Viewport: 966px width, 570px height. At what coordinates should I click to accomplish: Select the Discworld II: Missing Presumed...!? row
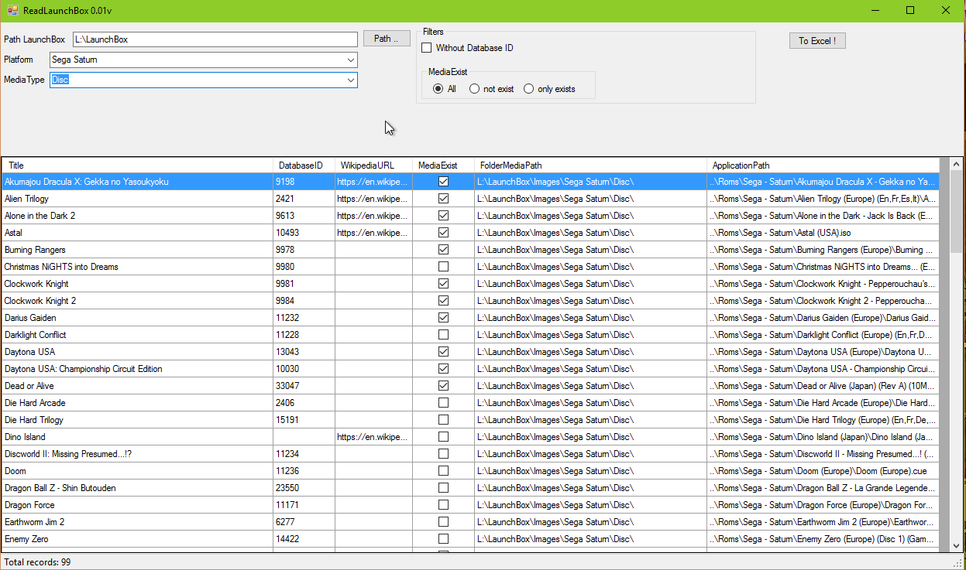tap(470, 454)
